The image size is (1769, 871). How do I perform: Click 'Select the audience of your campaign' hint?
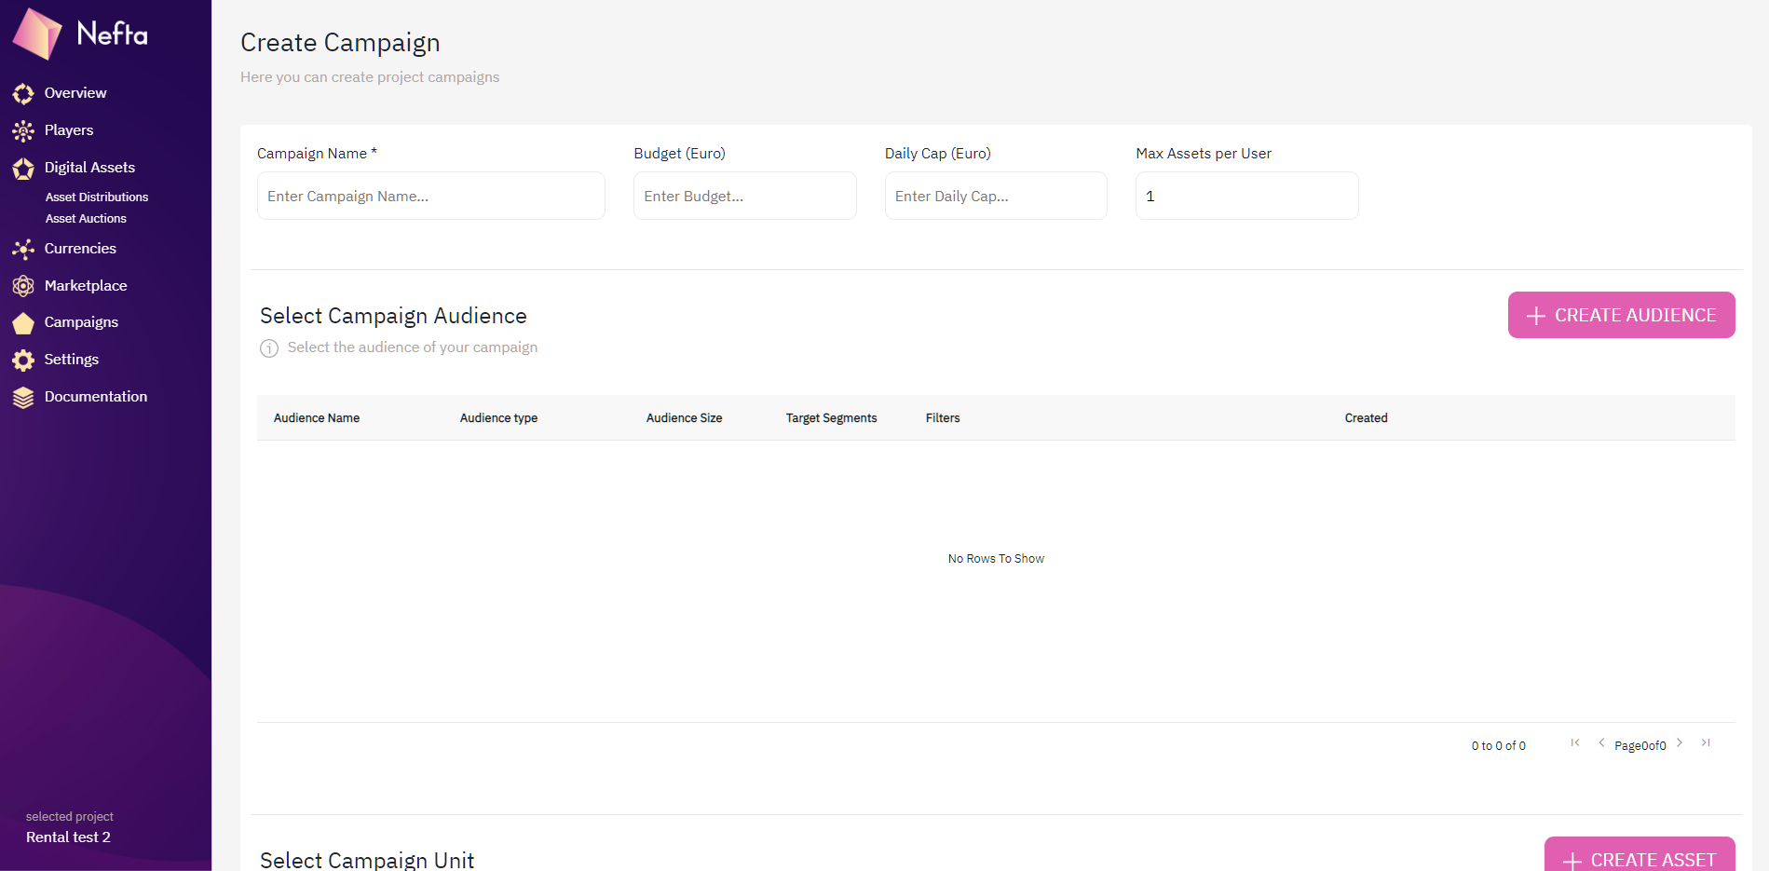click(x=413, y=347)
